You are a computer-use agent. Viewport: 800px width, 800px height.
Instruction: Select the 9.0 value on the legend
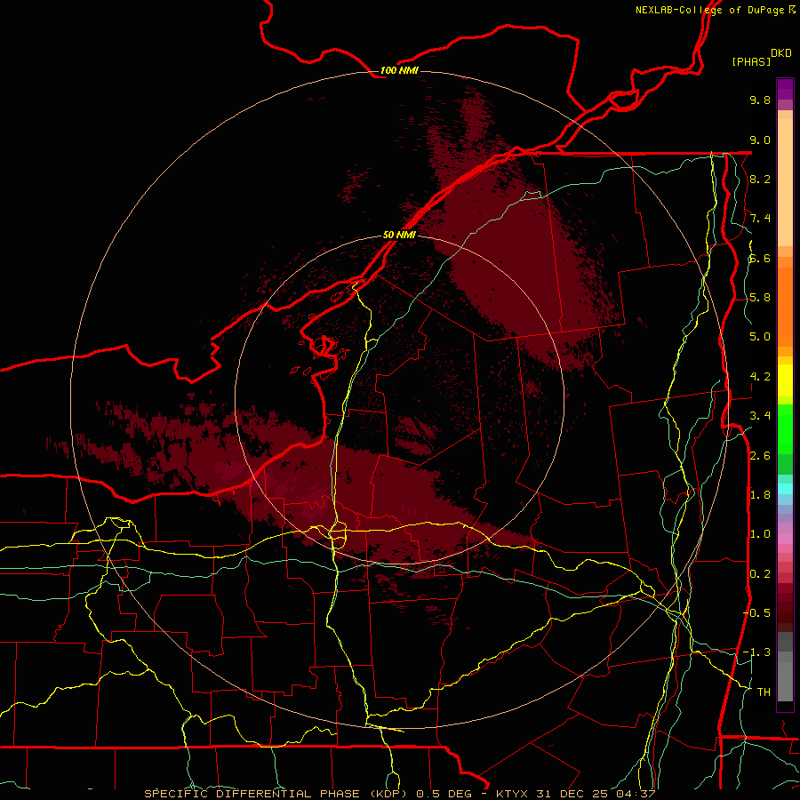coord(760,140)
